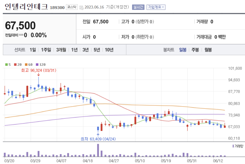Click the 73,948 price axis label

tap(234, 115)
